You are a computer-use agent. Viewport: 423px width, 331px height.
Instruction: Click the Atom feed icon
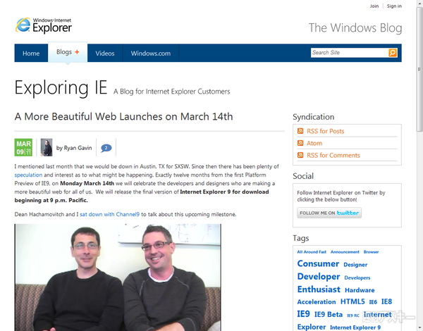pyautogui.click(x=300, y=143)
